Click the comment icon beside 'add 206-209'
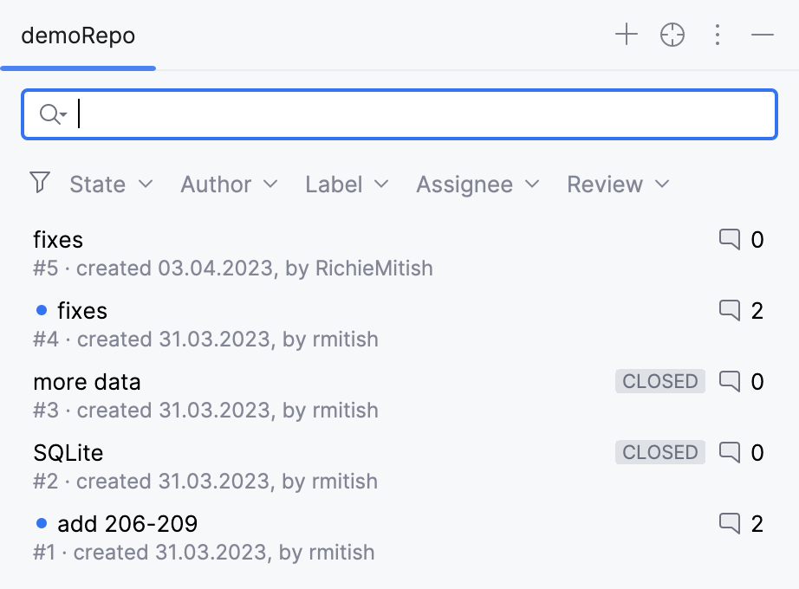799x589 pixels. (730, 523)
